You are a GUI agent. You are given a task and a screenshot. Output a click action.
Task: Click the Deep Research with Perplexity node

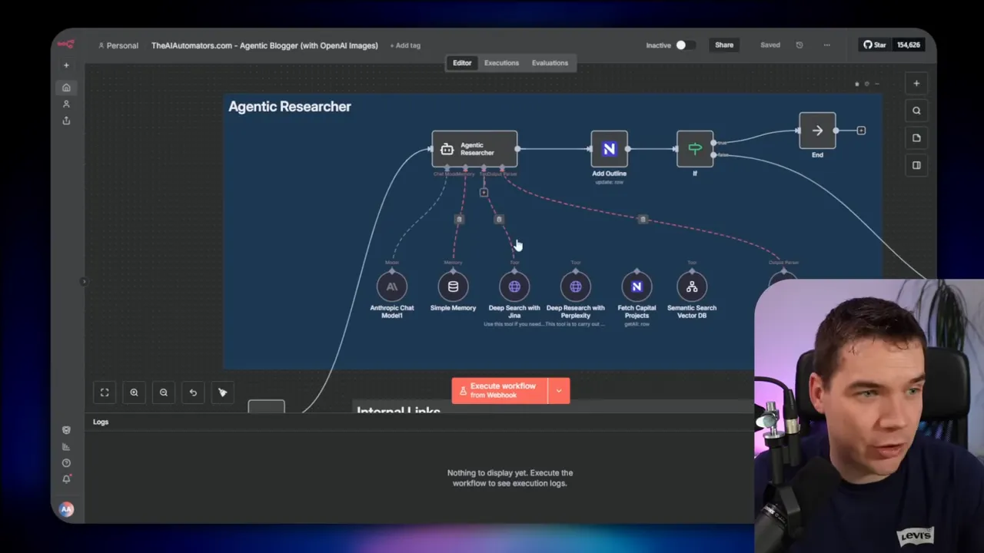coord(576,286)
